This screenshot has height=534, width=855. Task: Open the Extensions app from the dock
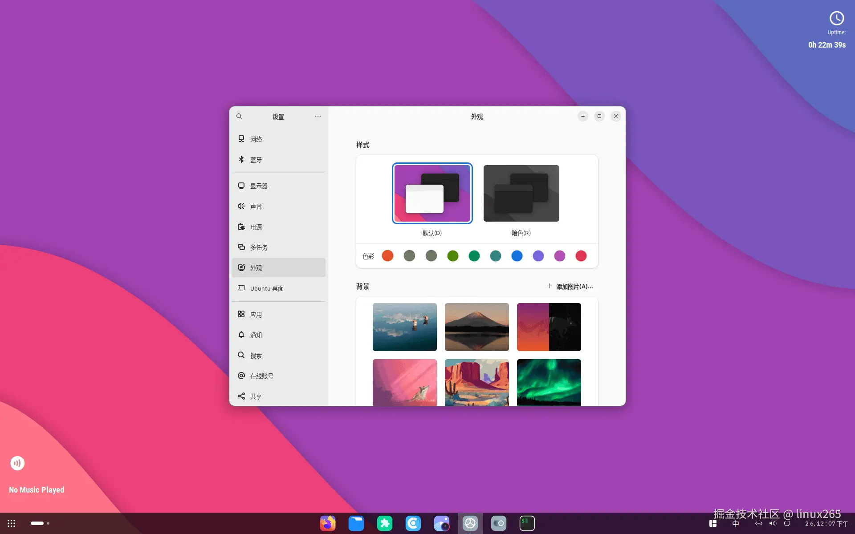pos(385,523)
